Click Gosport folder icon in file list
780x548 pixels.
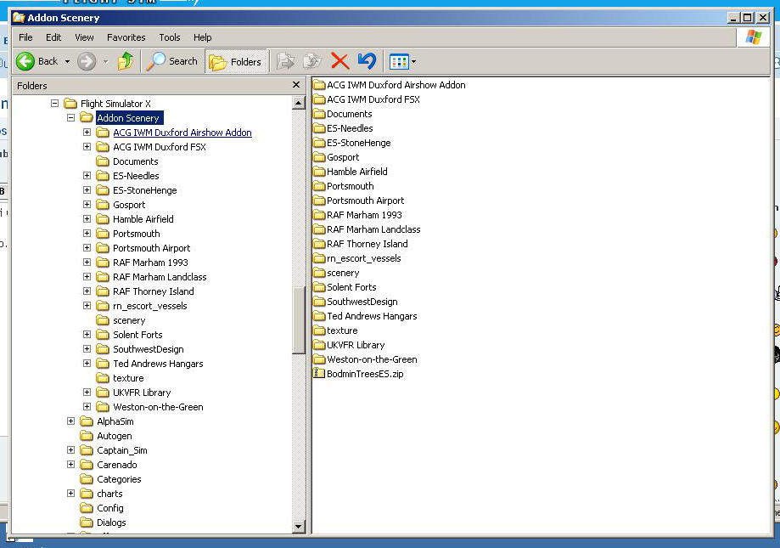click(318, 157)
